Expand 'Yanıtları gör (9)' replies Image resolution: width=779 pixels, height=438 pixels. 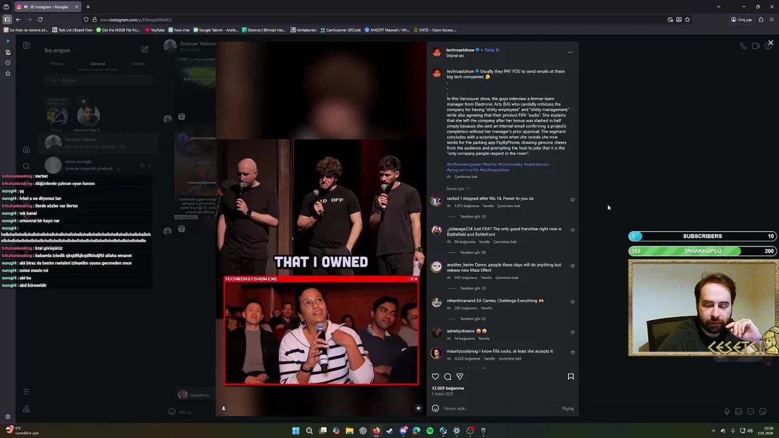click(472, 252)
